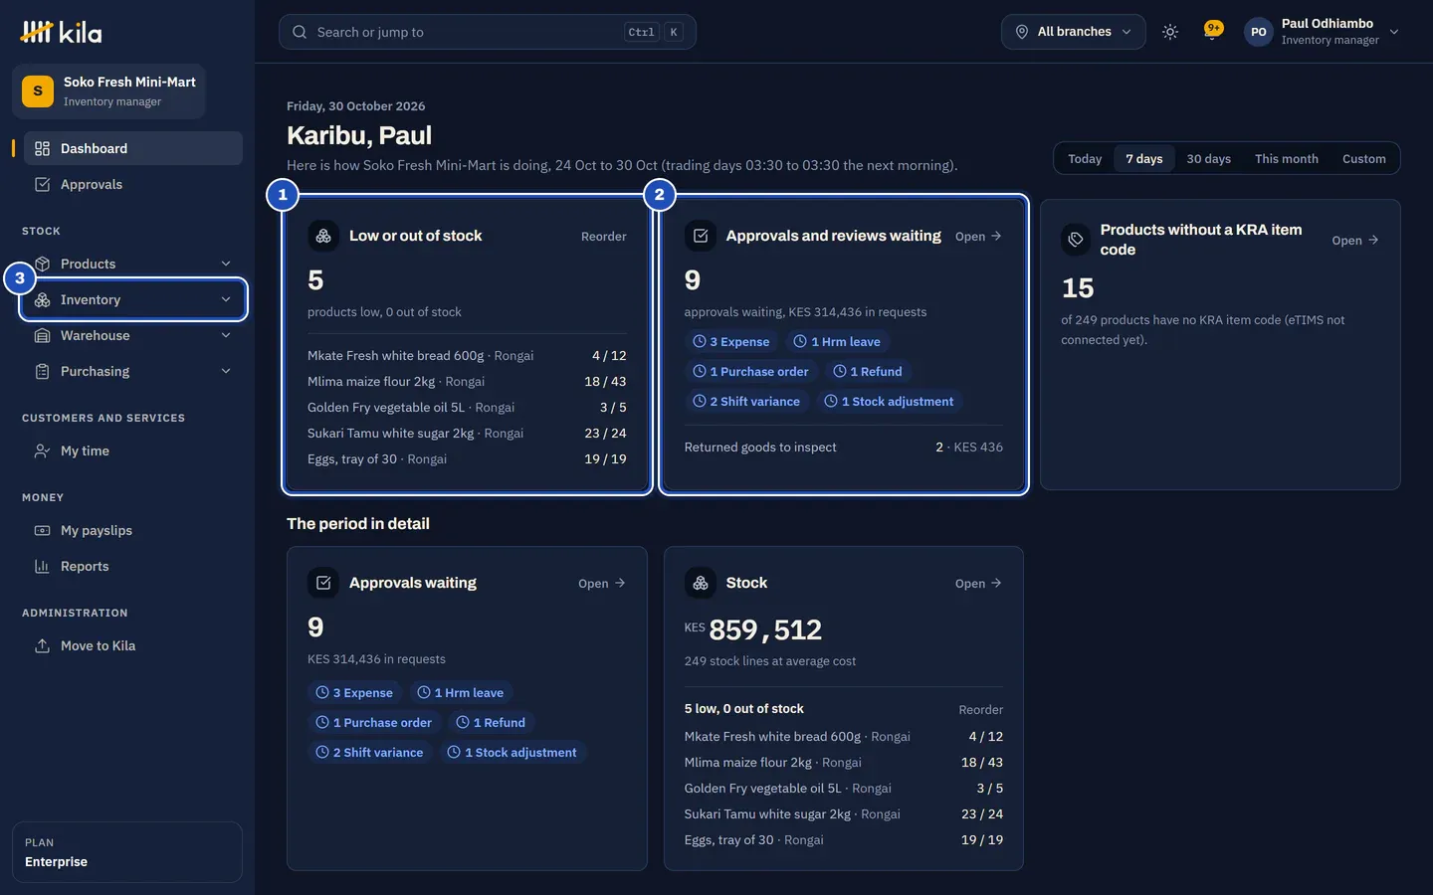Click 1 Hrm leave chip in Approvals waiting card

pos(461,693)
